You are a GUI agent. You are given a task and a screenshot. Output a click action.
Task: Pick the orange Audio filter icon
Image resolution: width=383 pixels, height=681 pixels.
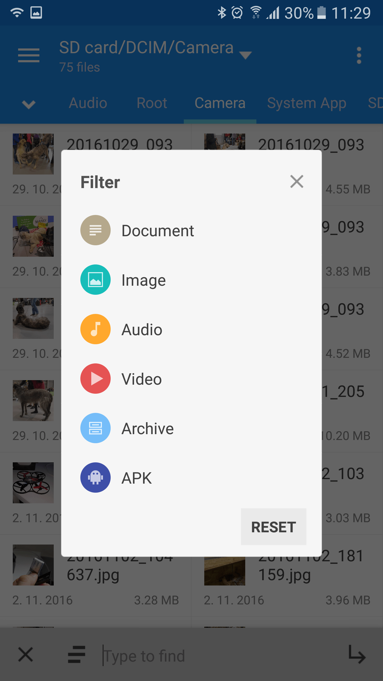pyautogui.click(x=95, y=329)
